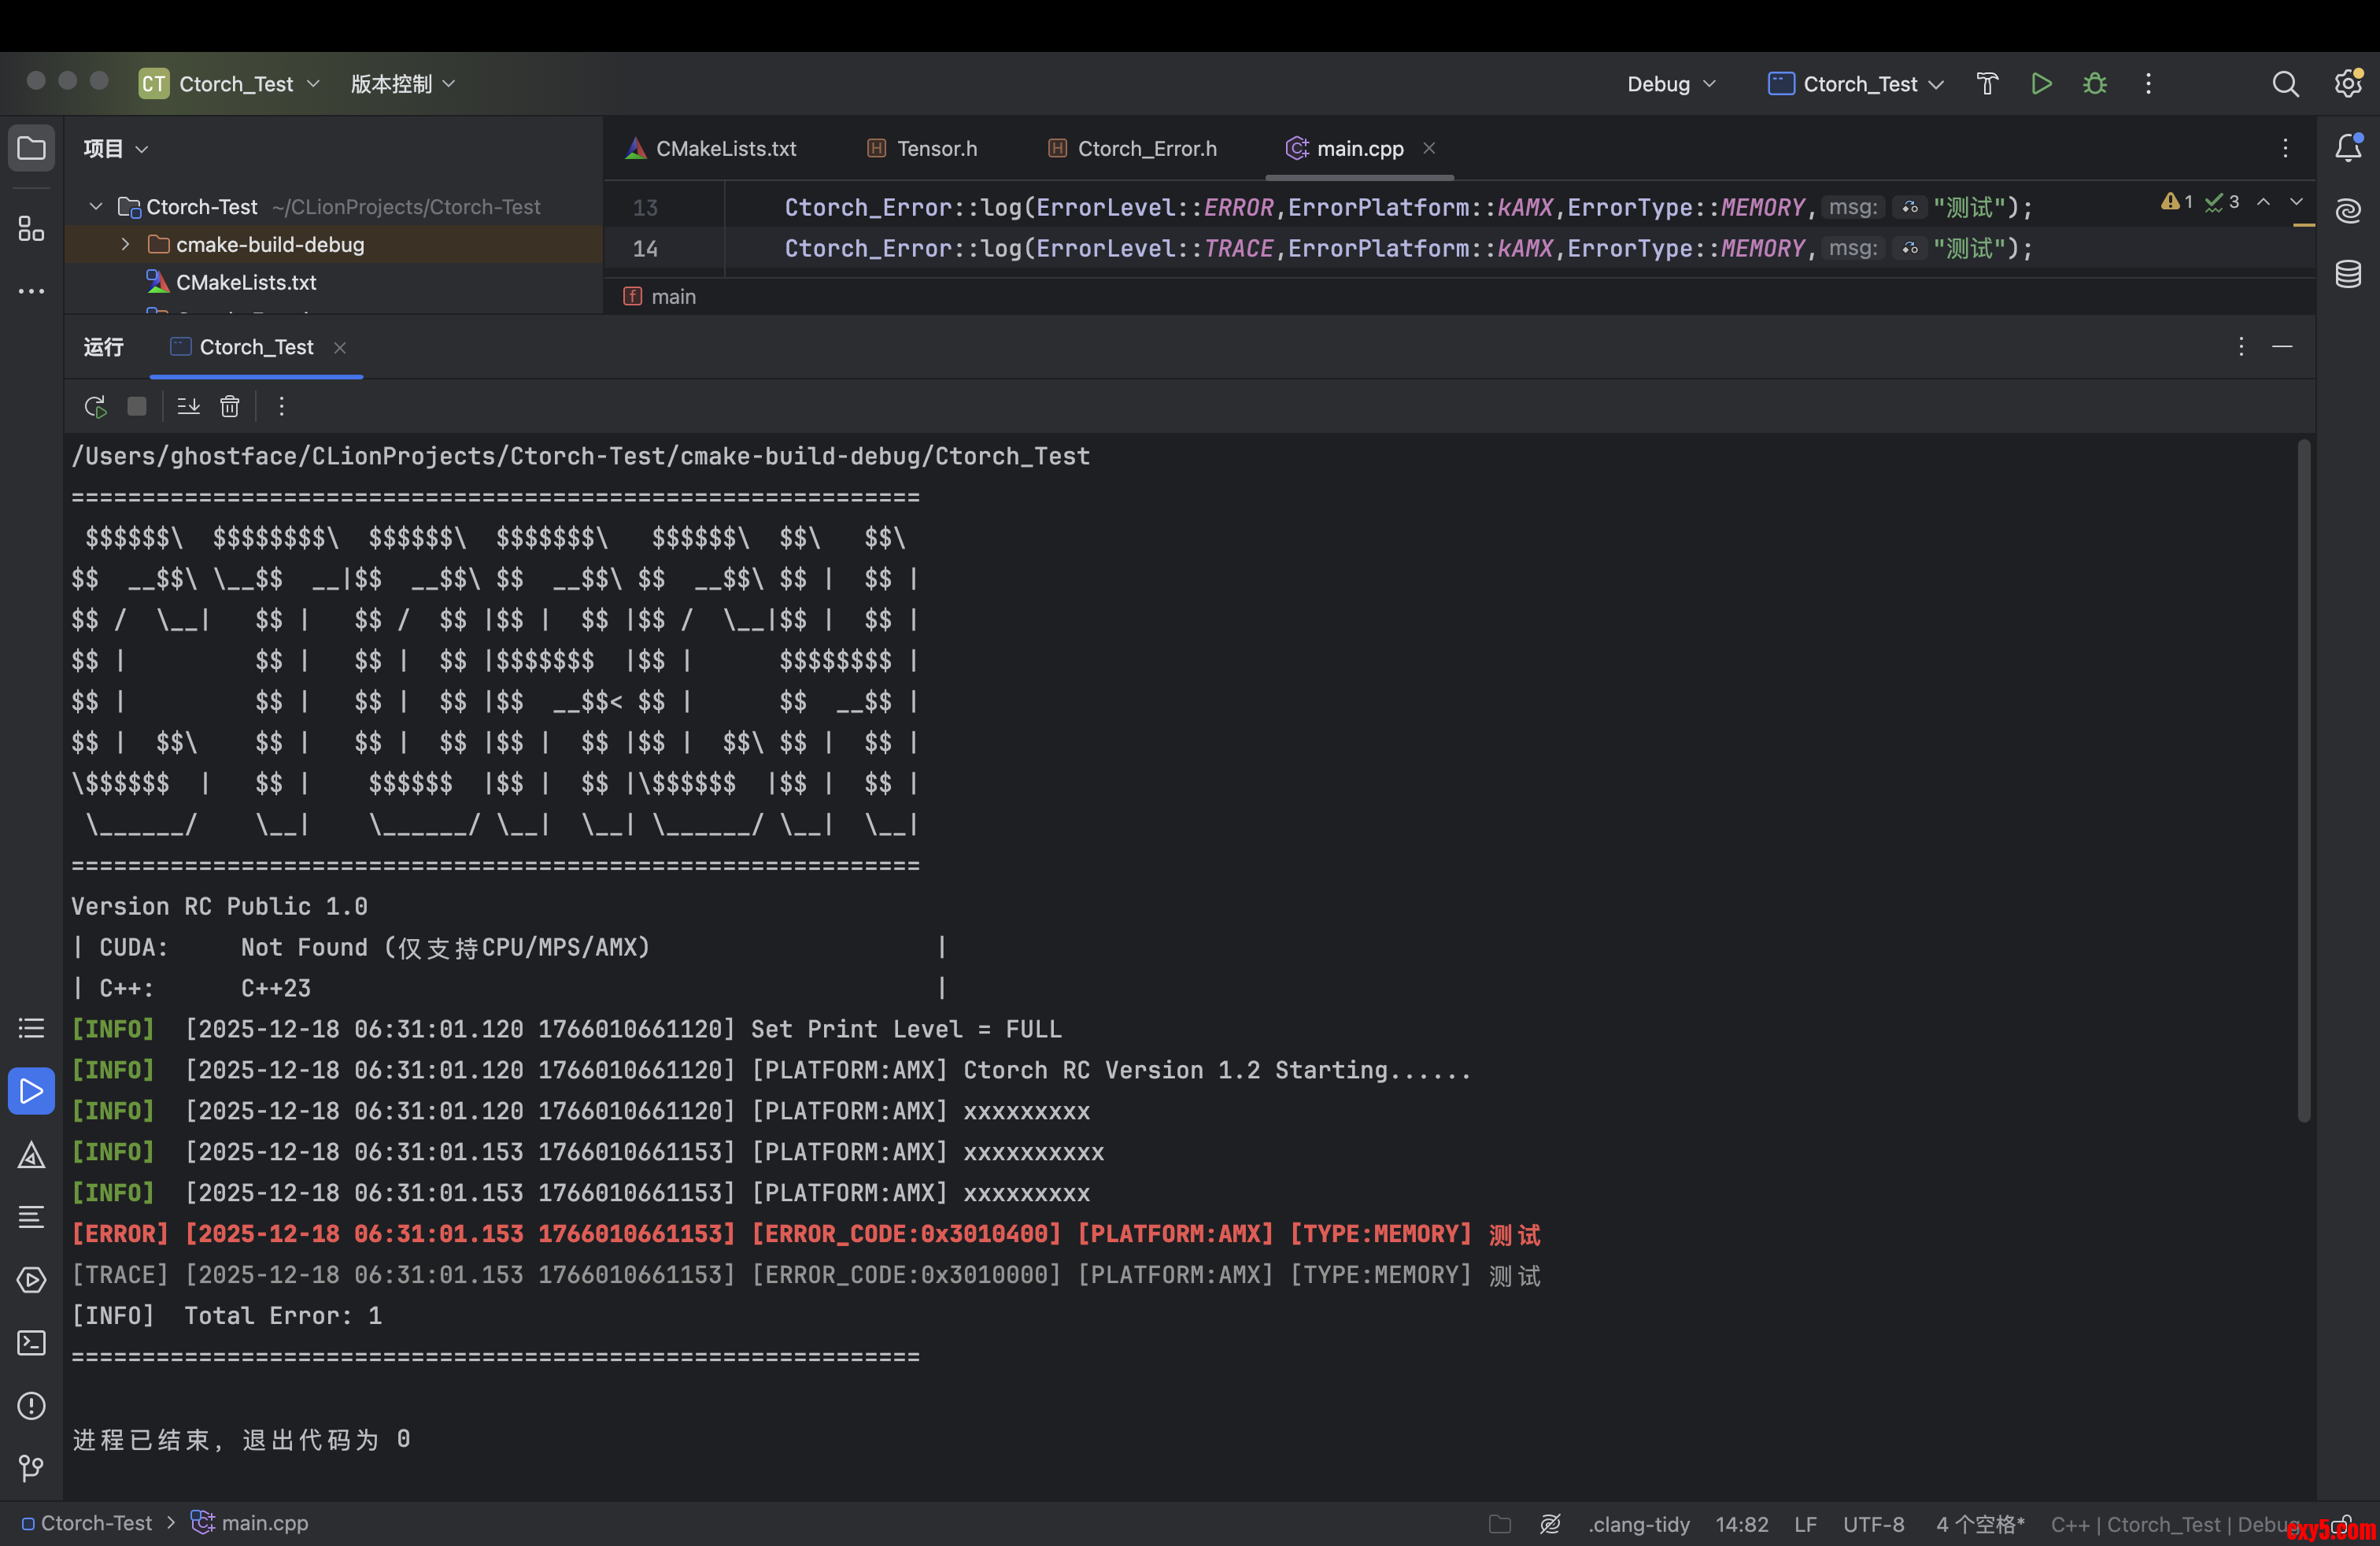Open the Notifications bell icon

click(2348, 148)
